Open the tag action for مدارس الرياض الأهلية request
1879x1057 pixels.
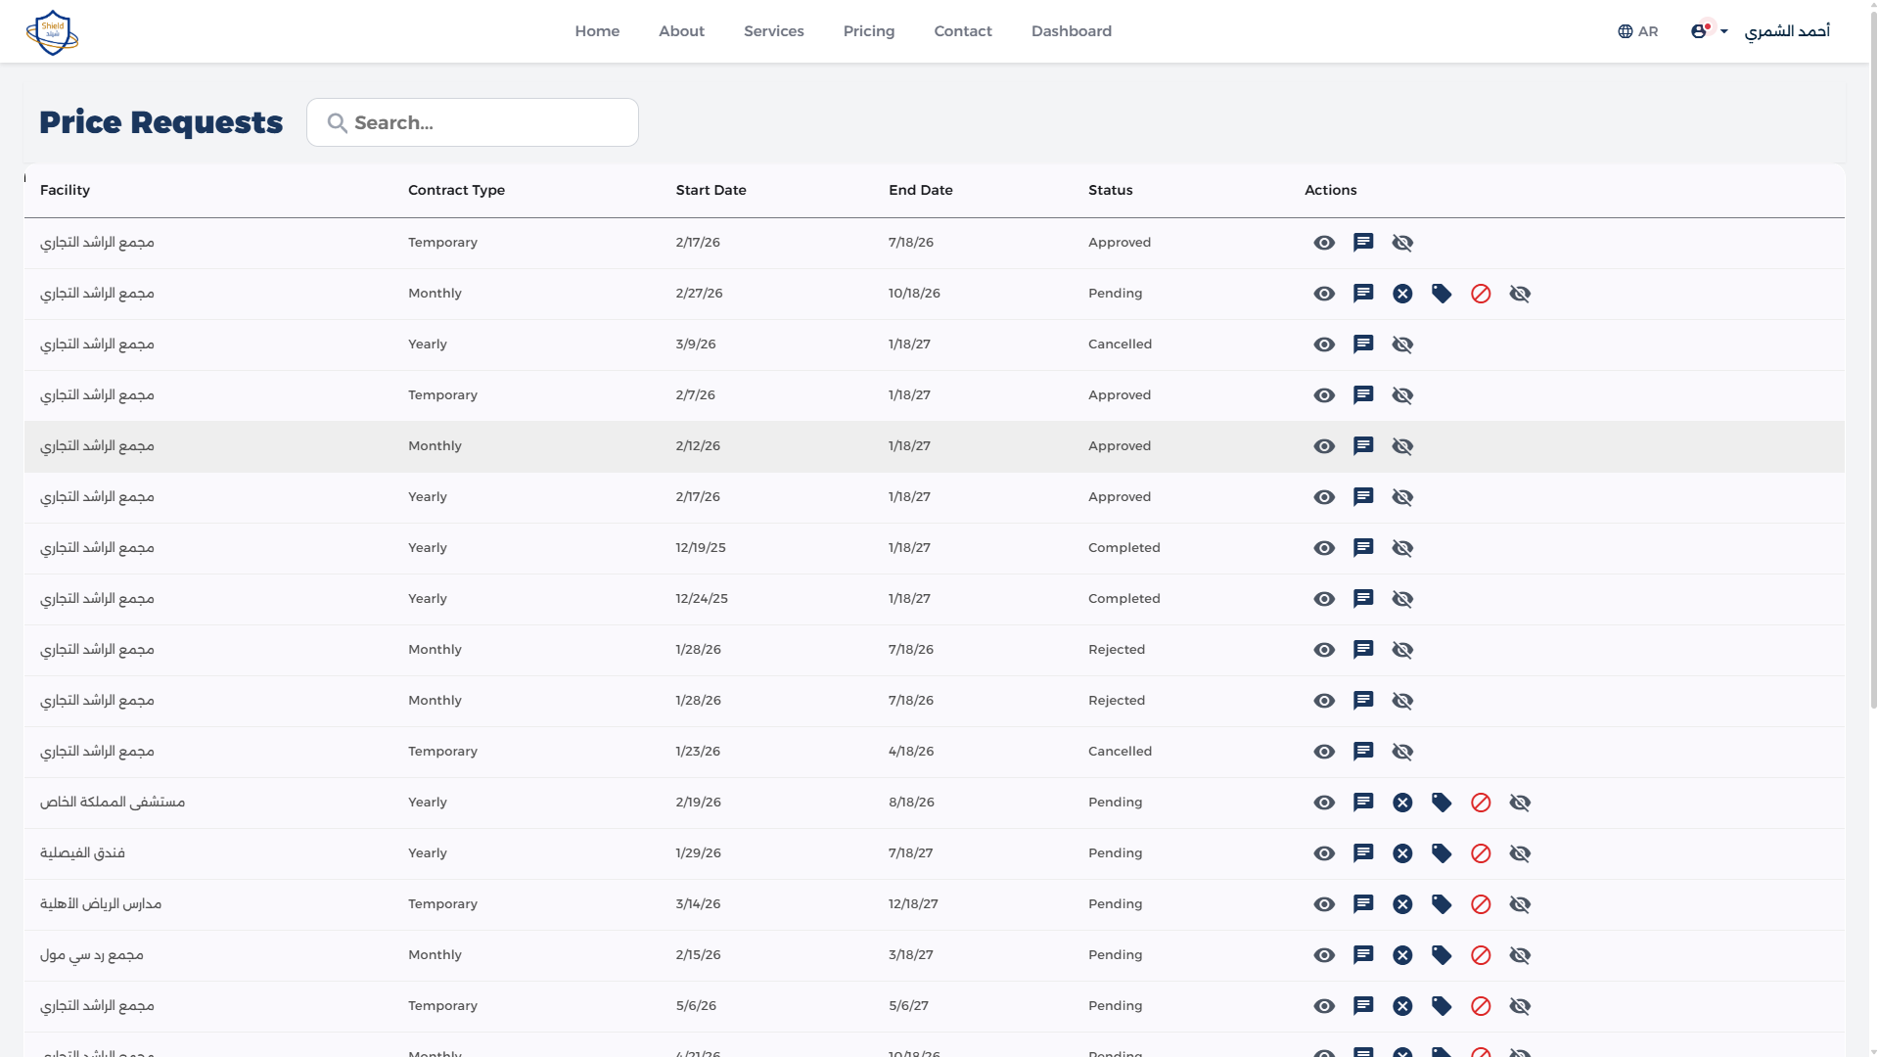1442,903
